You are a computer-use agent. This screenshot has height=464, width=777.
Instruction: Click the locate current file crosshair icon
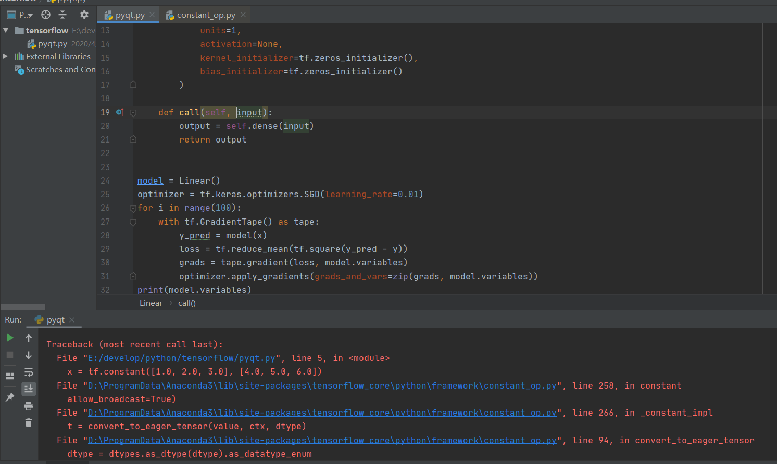point(46,15)
